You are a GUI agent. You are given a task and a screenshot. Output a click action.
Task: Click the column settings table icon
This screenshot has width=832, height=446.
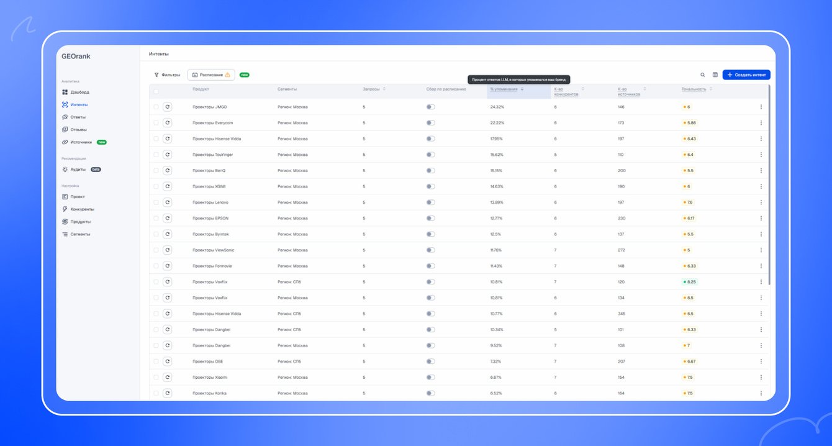click(x=715, y=75)
